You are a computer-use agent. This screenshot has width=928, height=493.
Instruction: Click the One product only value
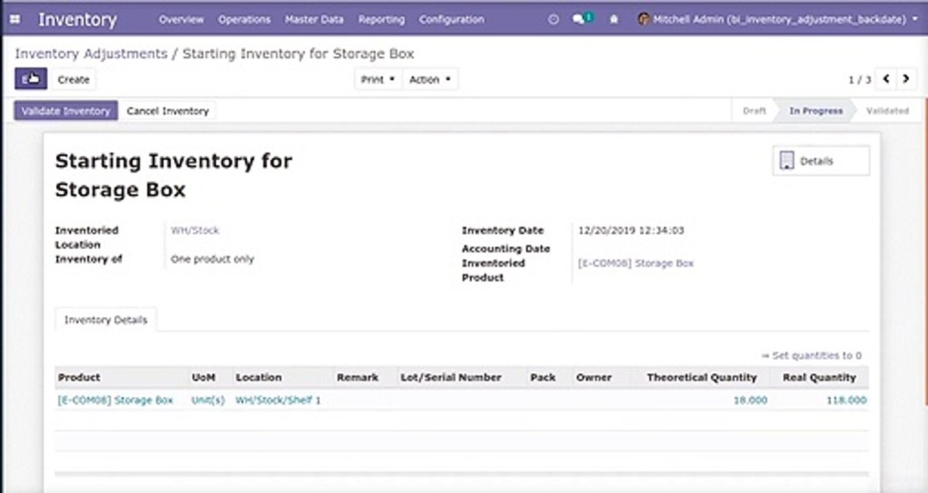[x=212, y=259]
